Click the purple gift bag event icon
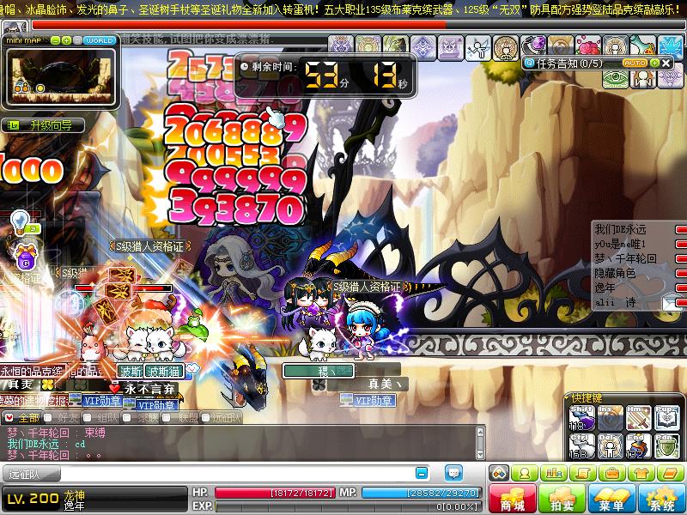 tap(27, 257)
